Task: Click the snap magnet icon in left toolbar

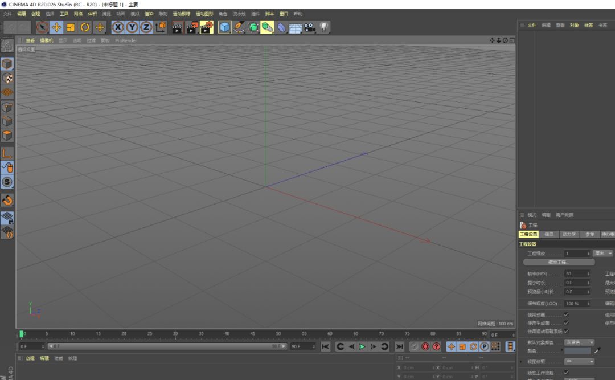Action: [x=7, y=200]
